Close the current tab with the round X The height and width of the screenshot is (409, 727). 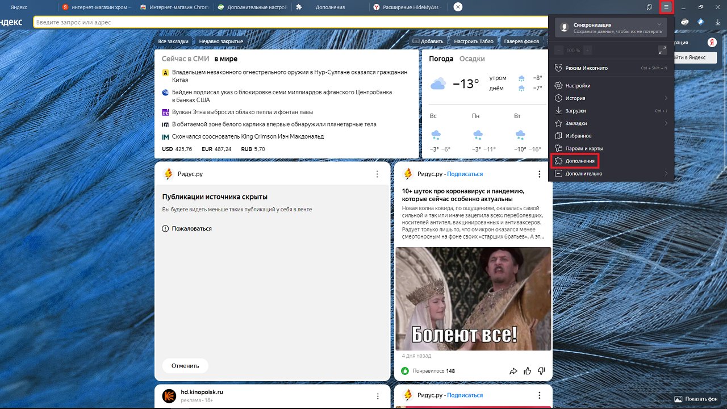pos(458,7)
